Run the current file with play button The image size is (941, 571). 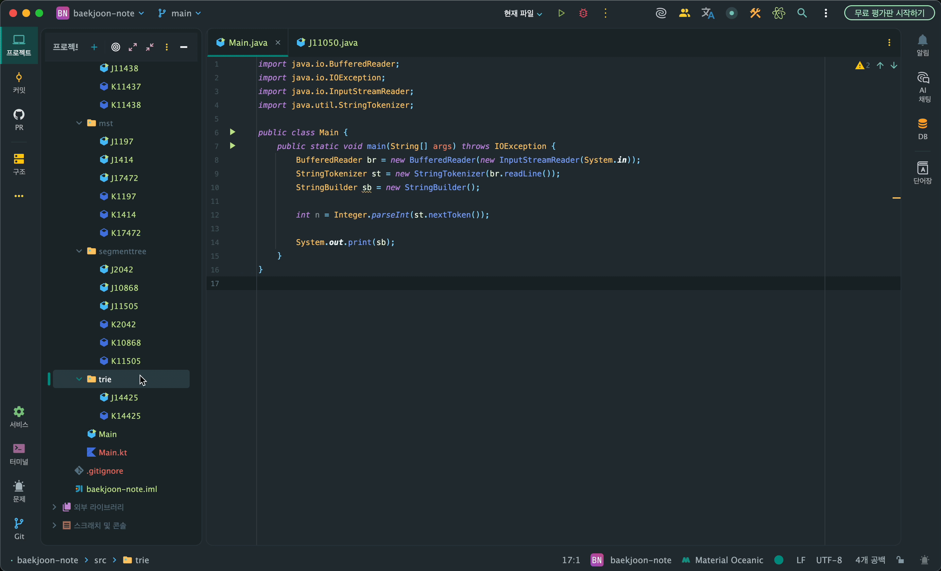tap(561, 13)
